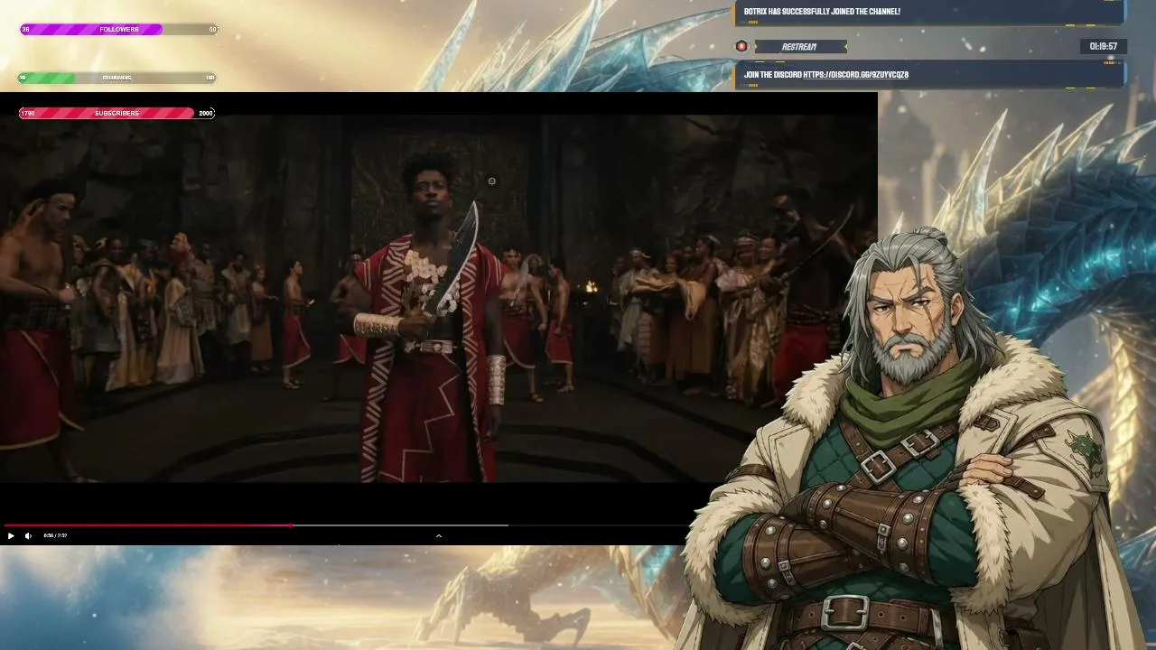
Task: Click the video elapsed time display
Action: click(55, 536)
